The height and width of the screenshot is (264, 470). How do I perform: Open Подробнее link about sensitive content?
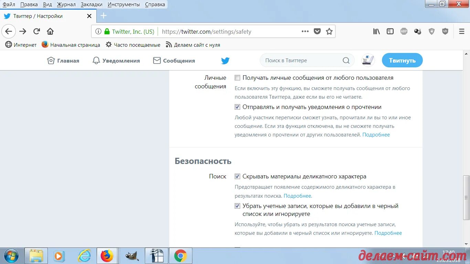297,196
